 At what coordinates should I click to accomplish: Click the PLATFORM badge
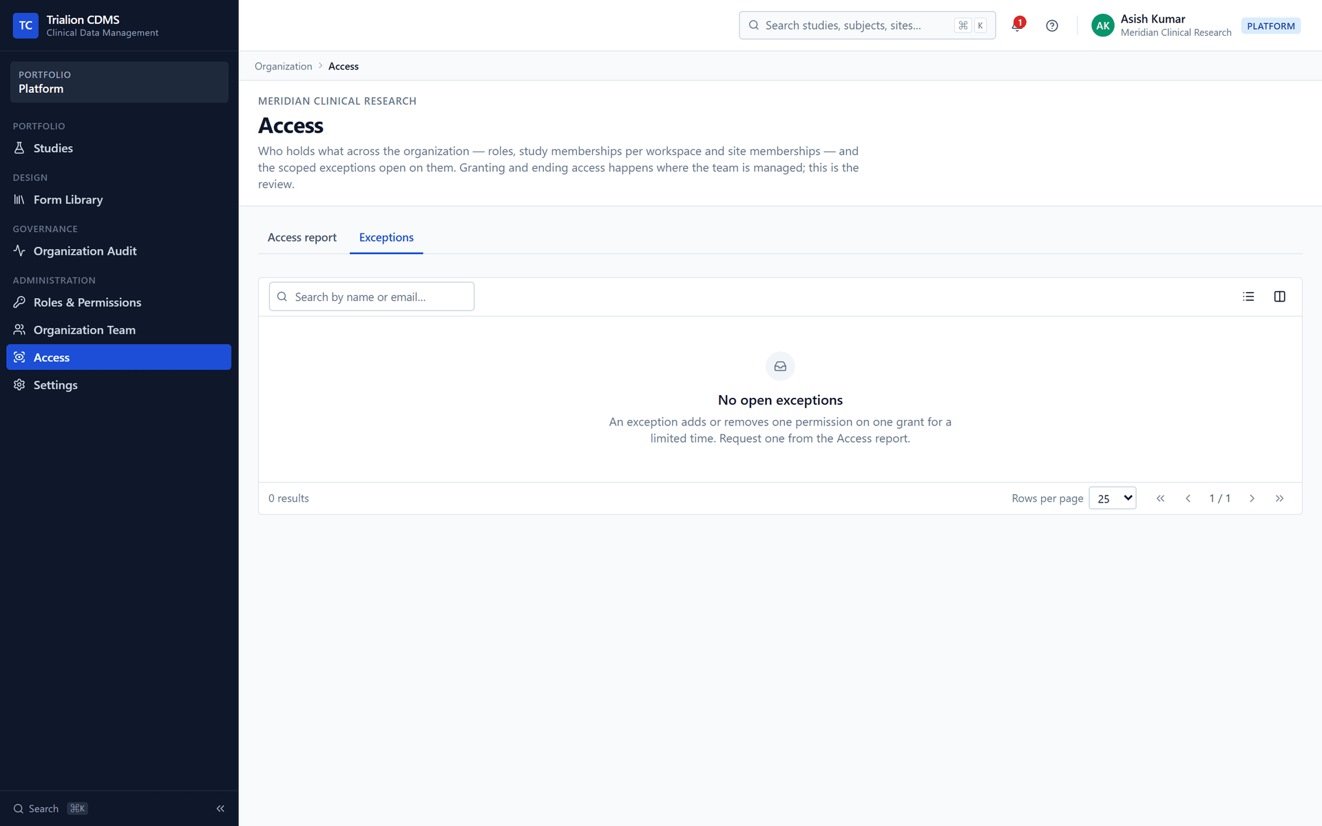1270,26
